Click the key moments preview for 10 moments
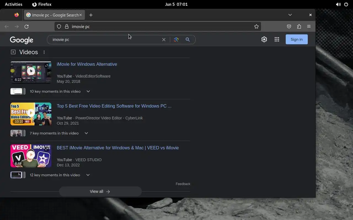The image size is (353, 220). pyautogui.click(x=18, y=91)
